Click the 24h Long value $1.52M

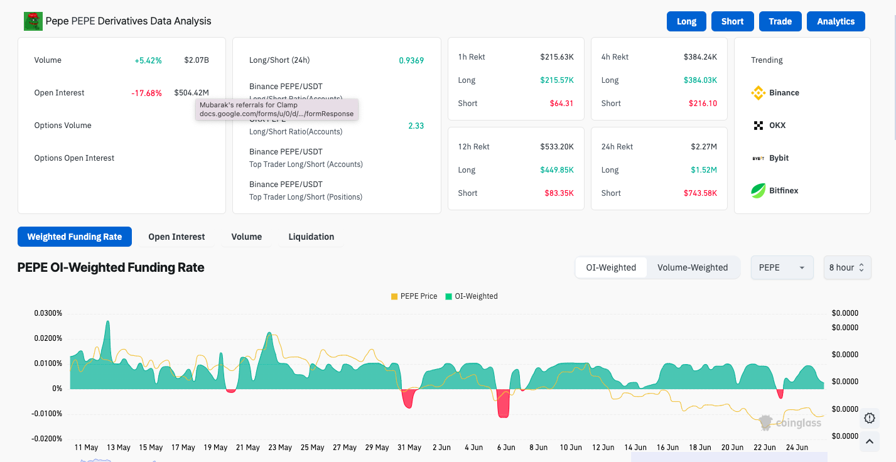[704, 170]
